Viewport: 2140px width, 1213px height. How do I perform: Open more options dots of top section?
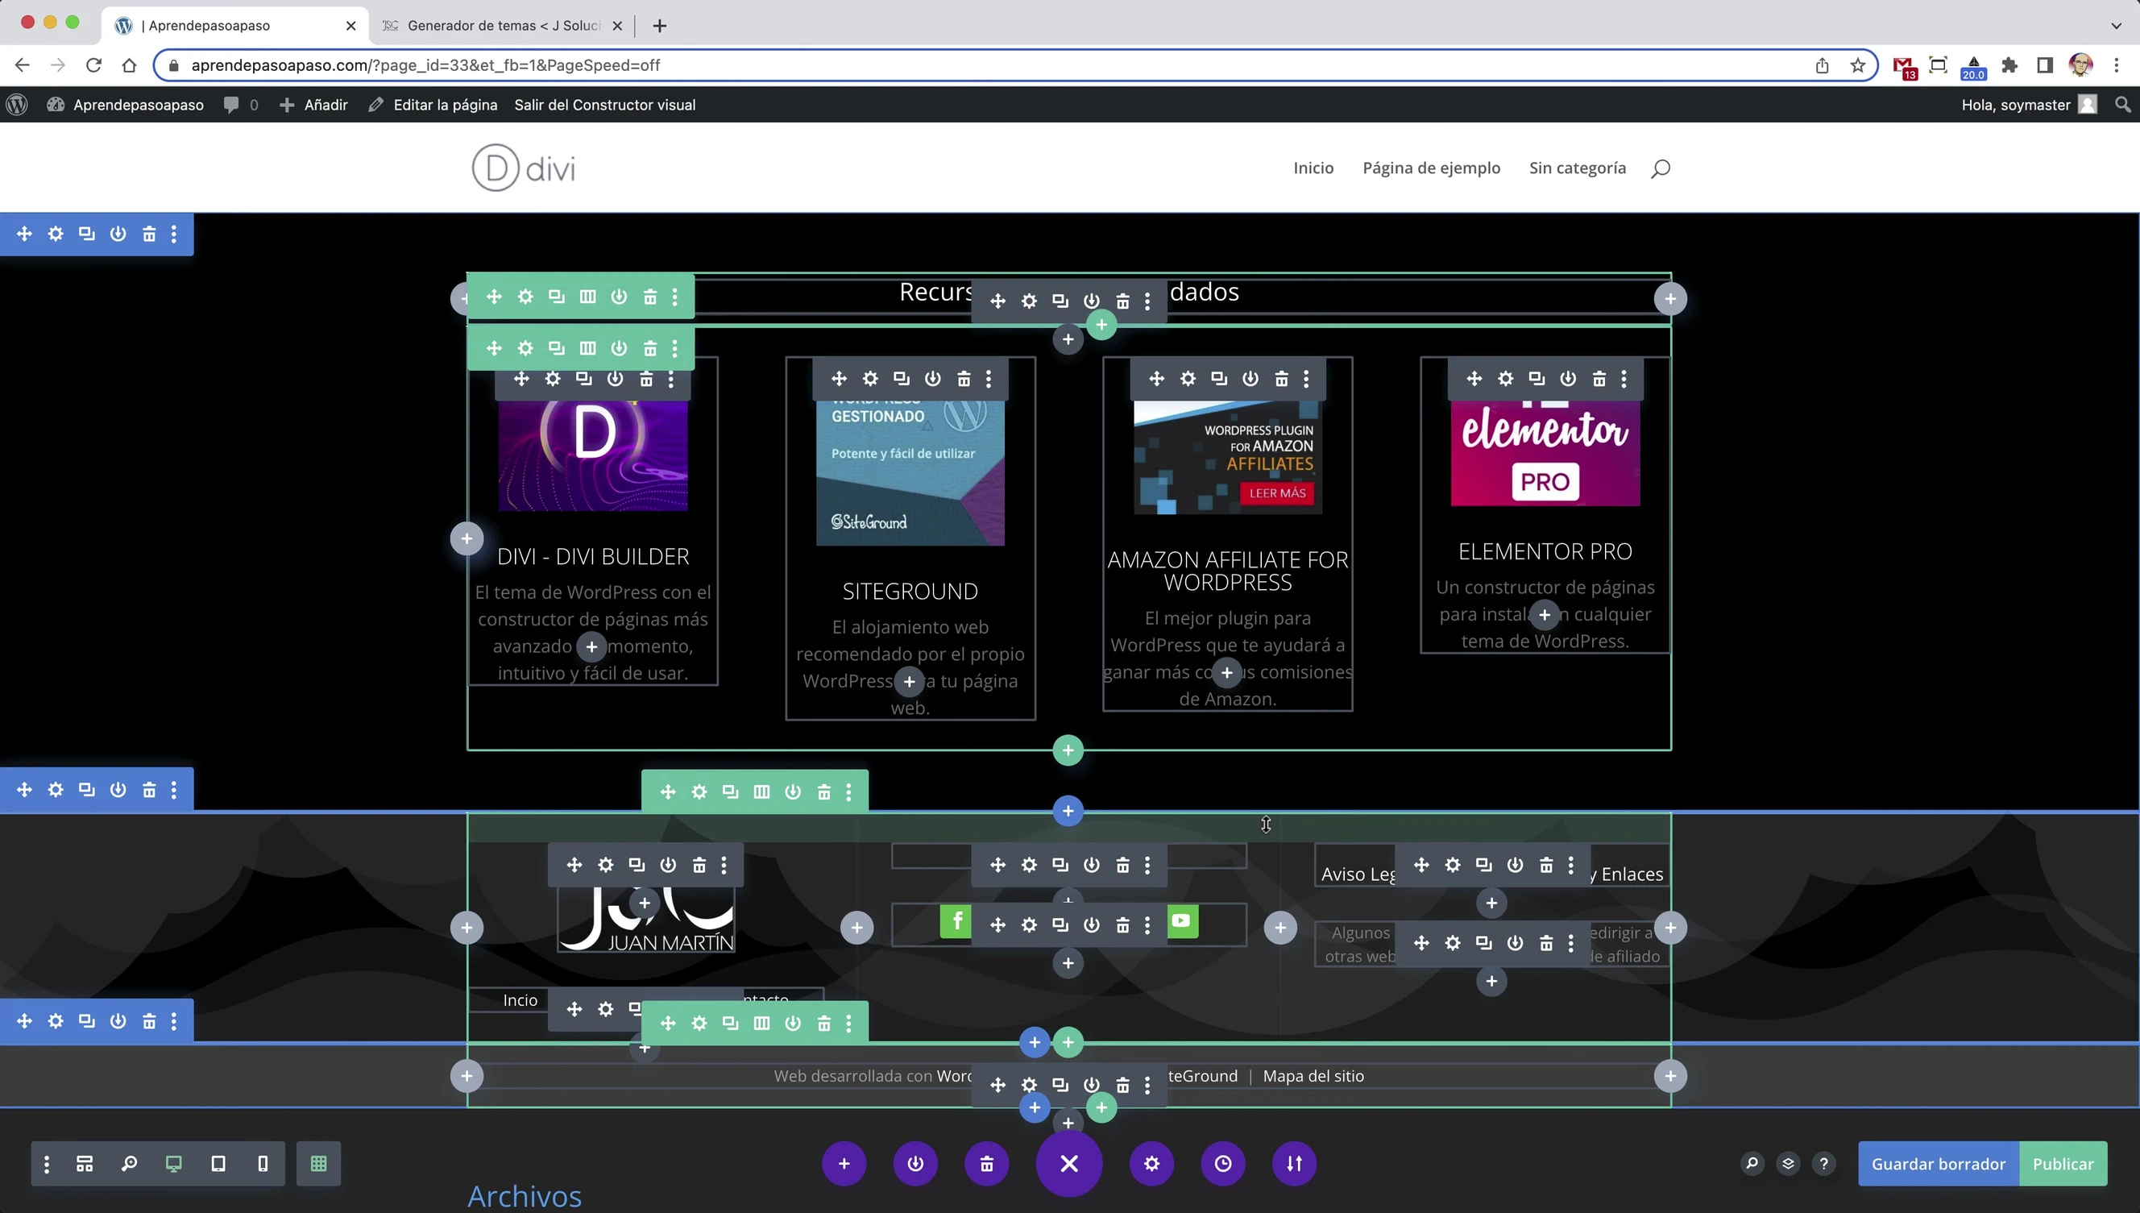pos(174,234)
